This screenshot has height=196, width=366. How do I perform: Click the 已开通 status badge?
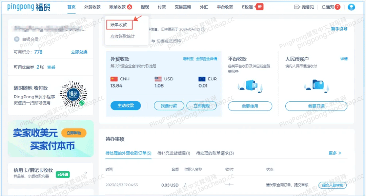point(63,174)
